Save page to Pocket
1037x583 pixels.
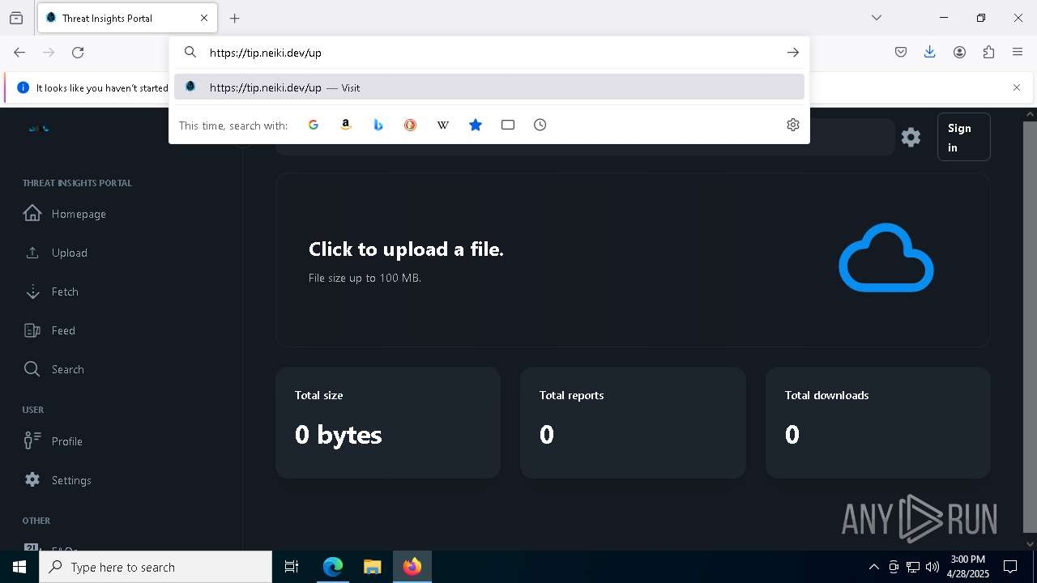point(901,52)
